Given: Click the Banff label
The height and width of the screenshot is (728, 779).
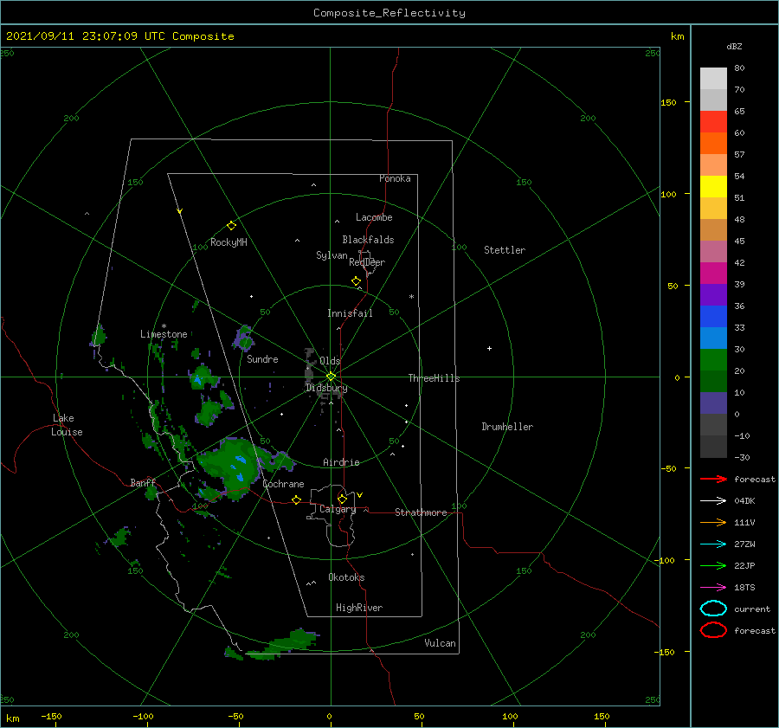Looking at the screenshot, I should 143,482.
